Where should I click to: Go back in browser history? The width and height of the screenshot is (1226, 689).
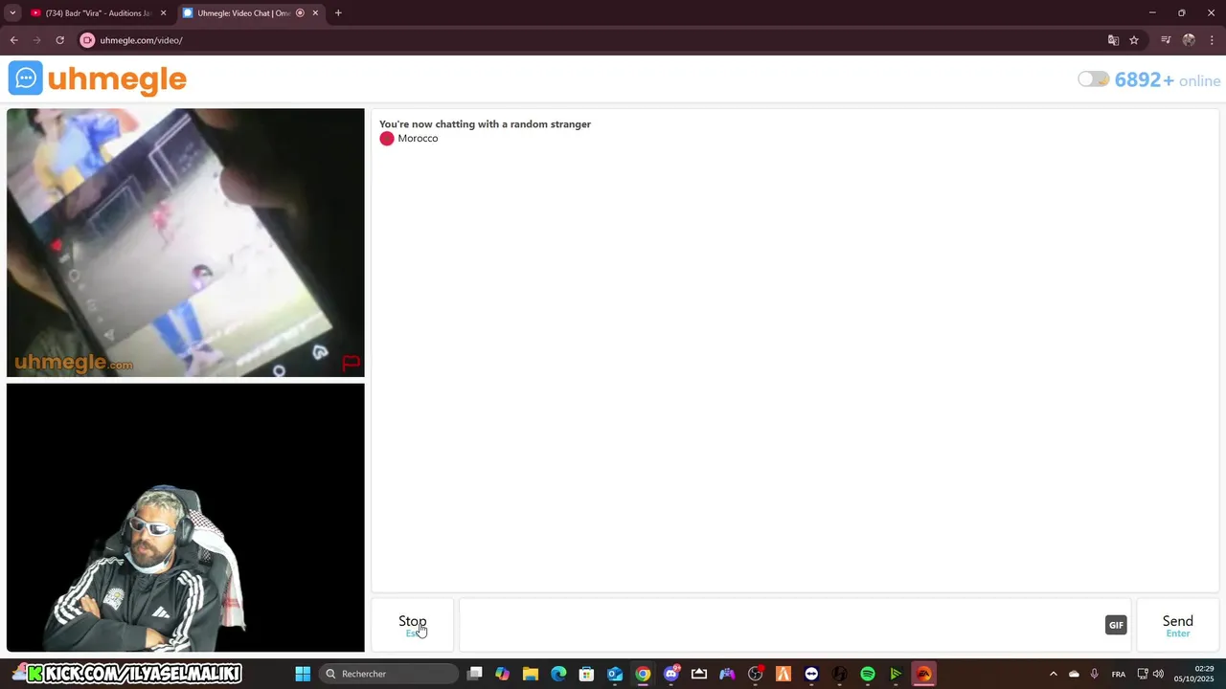13,40
